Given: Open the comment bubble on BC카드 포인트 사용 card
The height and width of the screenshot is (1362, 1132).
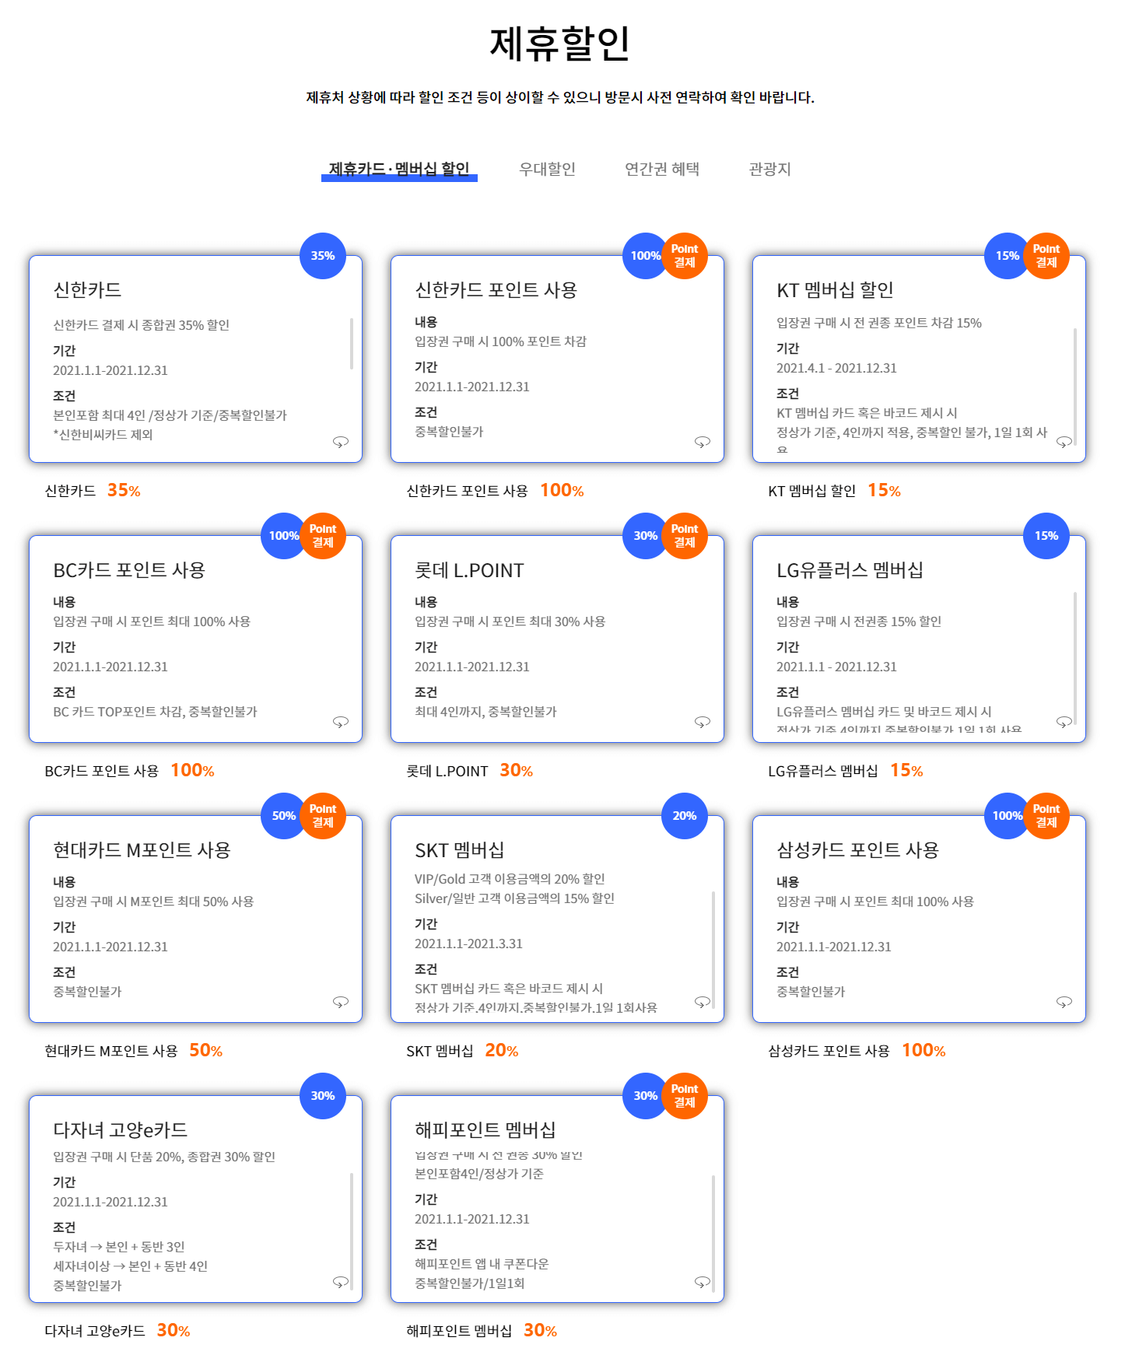Looking at the screenshot, I should pos(340,723).
